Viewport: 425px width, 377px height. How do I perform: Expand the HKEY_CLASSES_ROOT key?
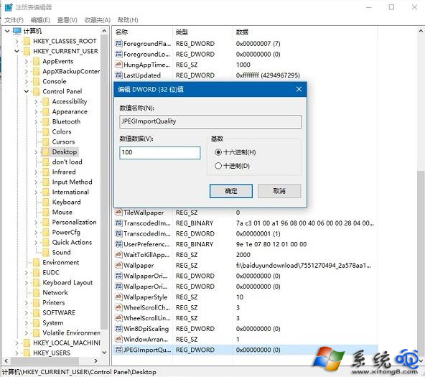pyautogui.click(x=17, y=41)
